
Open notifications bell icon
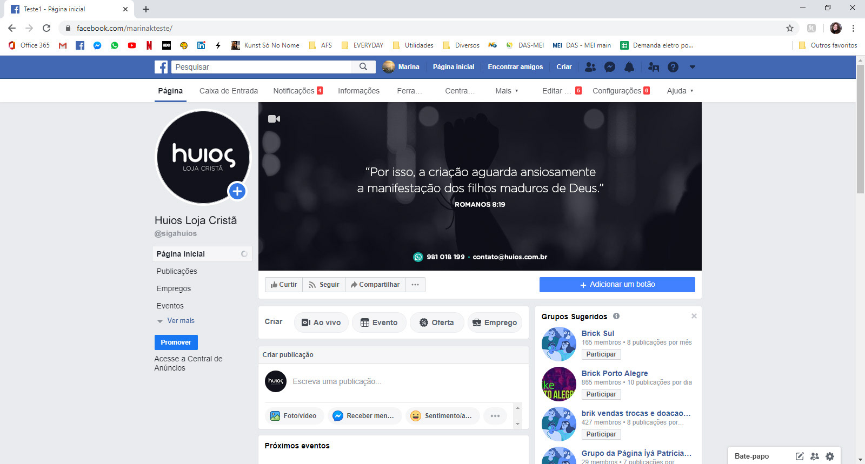point(629,67)
